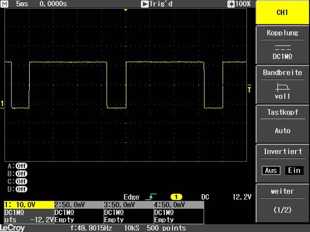This screenshot has height=232, width=310.
Task: Set Invertiert to Aus
Action: point(271,170)
